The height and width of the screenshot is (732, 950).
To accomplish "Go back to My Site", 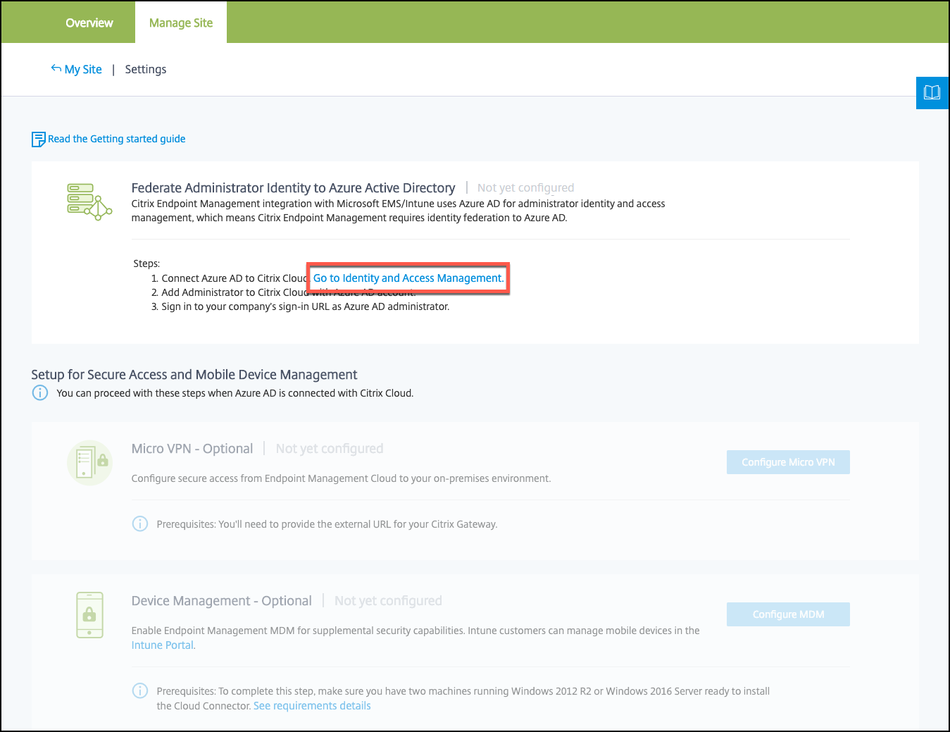I will pyautogui.click(x=83, y=69).
